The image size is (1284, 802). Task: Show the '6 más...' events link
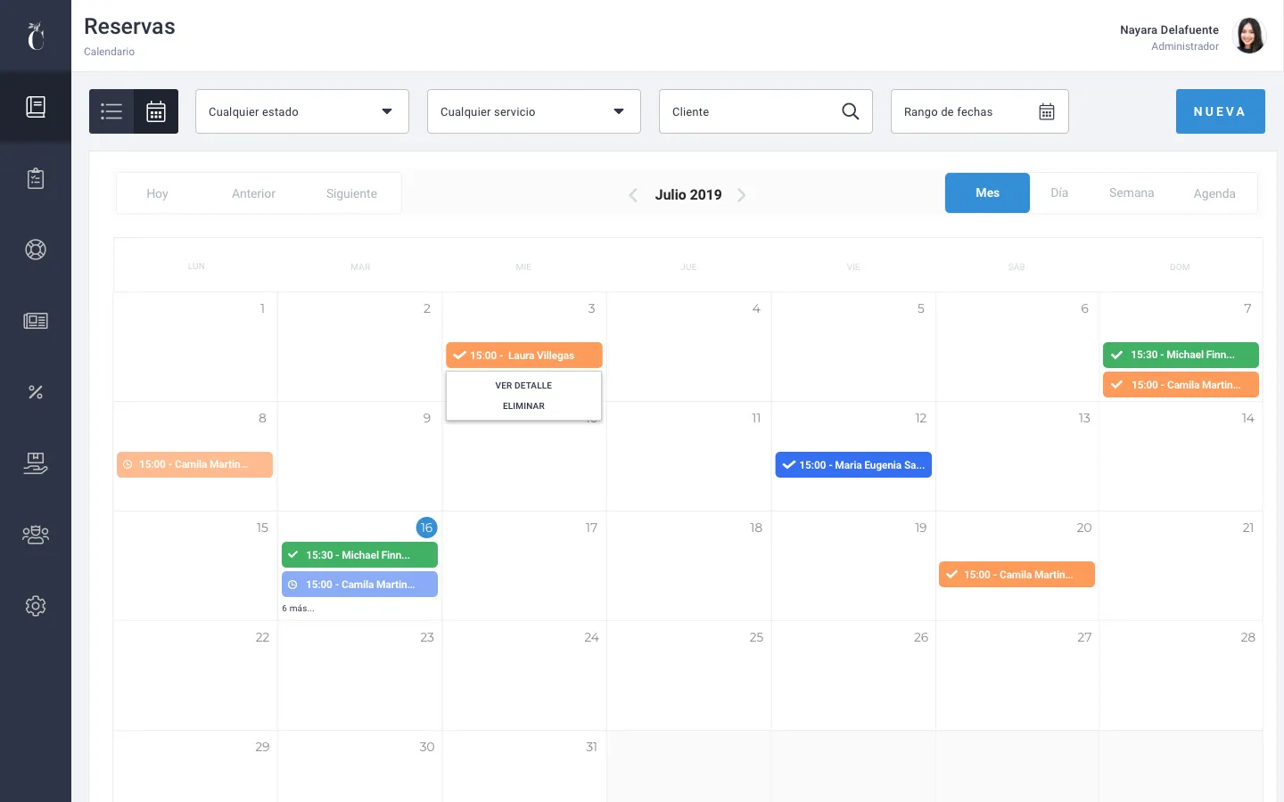[298, 609]
